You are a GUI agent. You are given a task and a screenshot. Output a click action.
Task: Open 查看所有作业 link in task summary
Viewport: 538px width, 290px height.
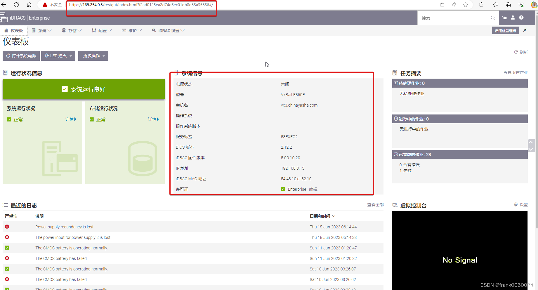[516, 72]
